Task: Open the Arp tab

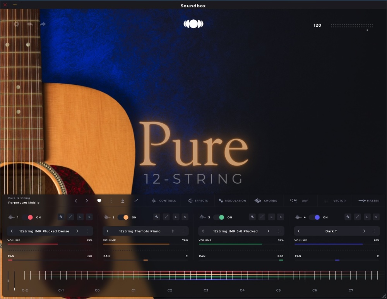Action: coord(300,201)
